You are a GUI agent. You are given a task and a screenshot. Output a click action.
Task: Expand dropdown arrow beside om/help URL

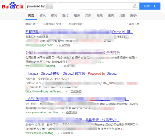60,66
